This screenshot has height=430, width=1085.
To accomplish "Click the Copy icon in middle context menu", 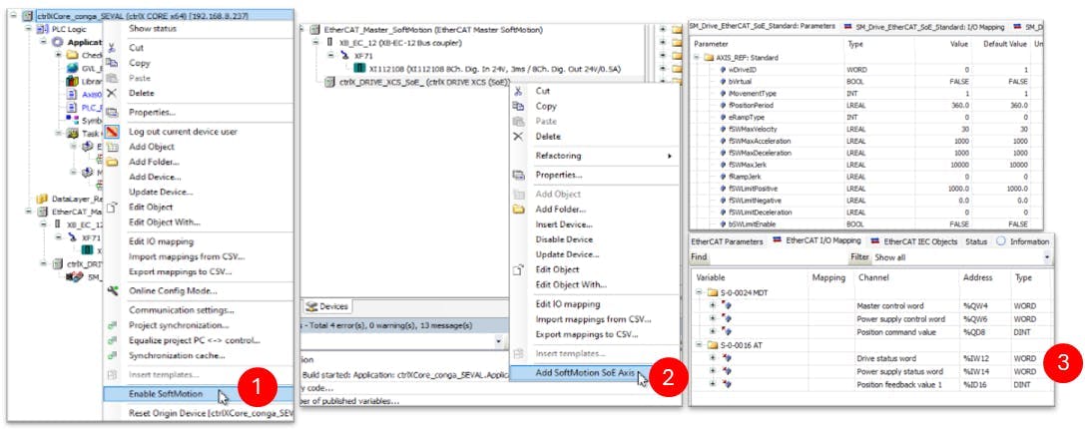I will pyautogui.click(x=518, y=106).
